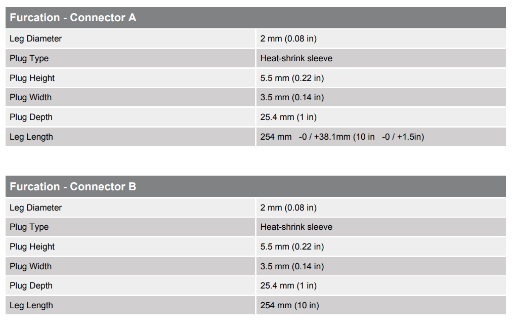Click Connector A Plug Depth value 25.4 mm
Image resolution: width=514 pixels, height=329 pixels.
288,117
